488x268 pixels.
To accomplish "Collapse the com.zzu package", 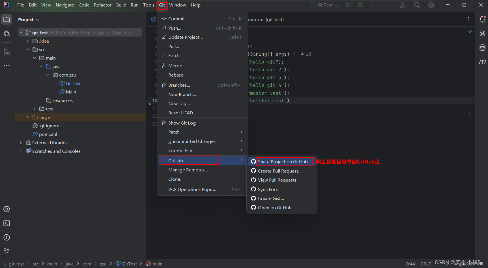I will point(48,75).
